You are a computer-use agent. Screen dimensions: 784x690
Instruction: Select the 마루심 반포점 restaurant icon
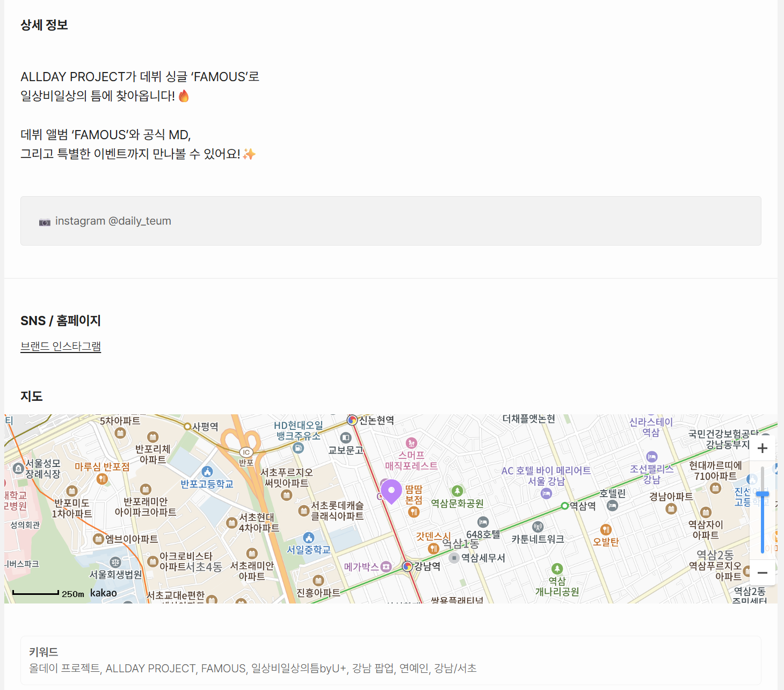(x=102, y=479)
